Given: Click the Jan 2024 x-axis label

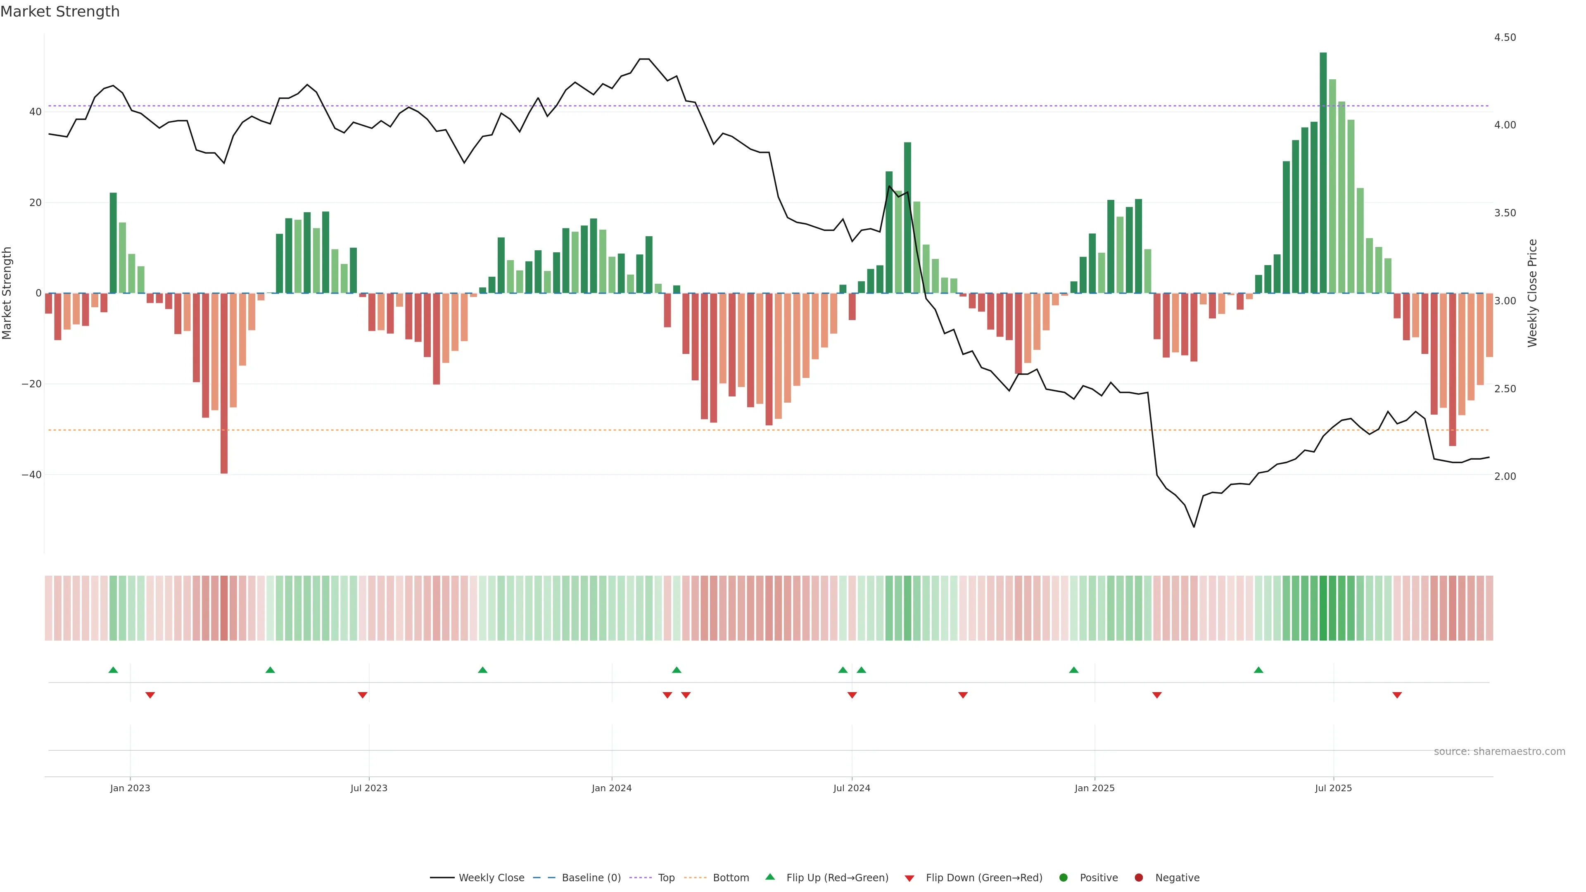Looking at the screenshot, I should pos(611,788).
